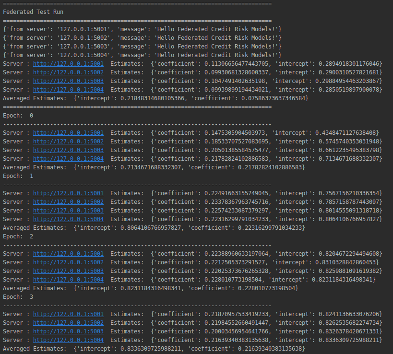This screenshot has height=354, width=393.
Task: Open the server 5004 link in the initial run
Action: click(68, 89)
